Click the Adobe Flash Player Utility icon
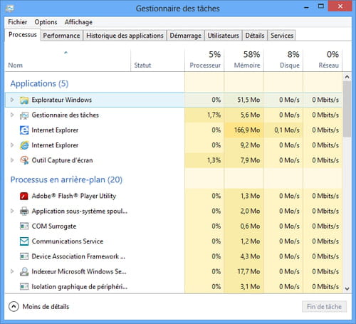This screenshot has height=324, width=356. [x=24, y=196]
